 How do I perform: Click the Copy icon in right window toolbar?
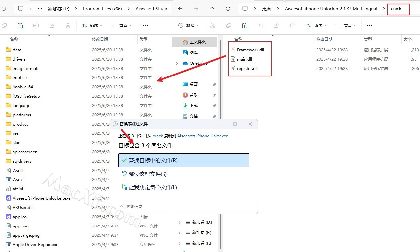[x=229, y=25]
